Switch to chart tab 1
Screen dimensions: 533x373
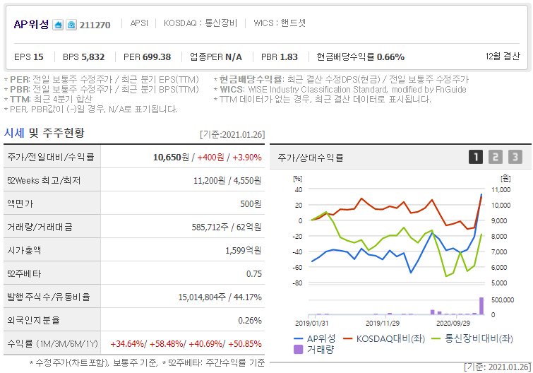[476, 157]
